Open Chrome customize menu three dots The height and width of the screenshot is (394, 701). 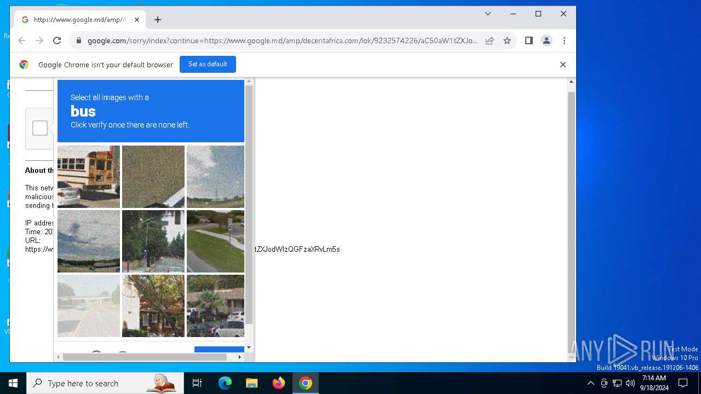coord(564,40)
